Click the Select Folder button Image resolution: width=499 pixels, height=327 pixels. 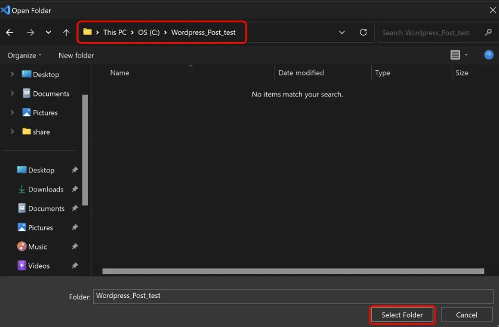point(402,315)
